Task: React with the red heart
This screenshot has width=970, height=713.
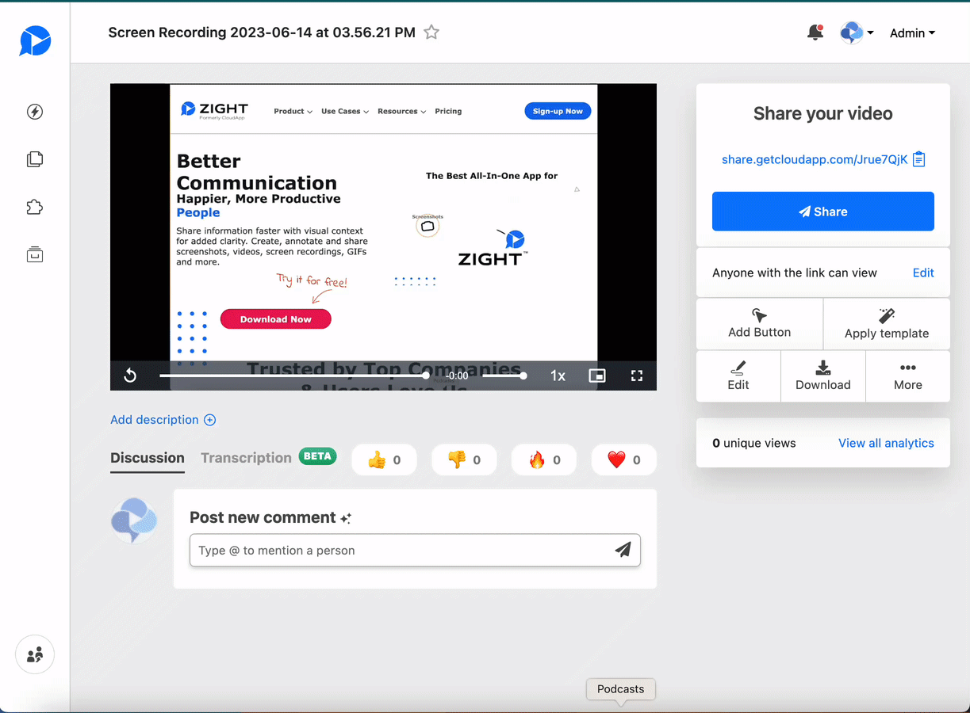Action: point(624,459)
